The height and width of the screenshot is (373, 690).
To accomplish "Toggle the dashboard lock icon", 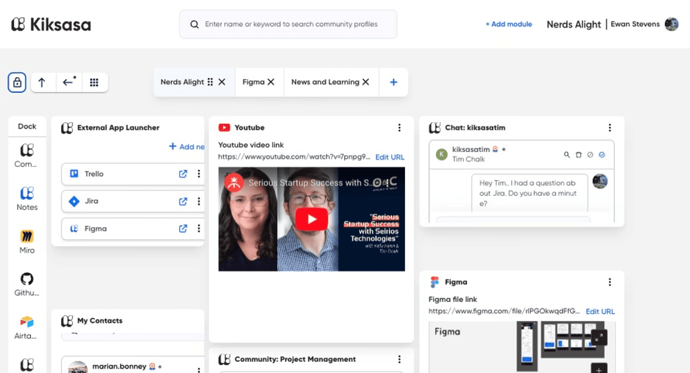I will 17,82.
